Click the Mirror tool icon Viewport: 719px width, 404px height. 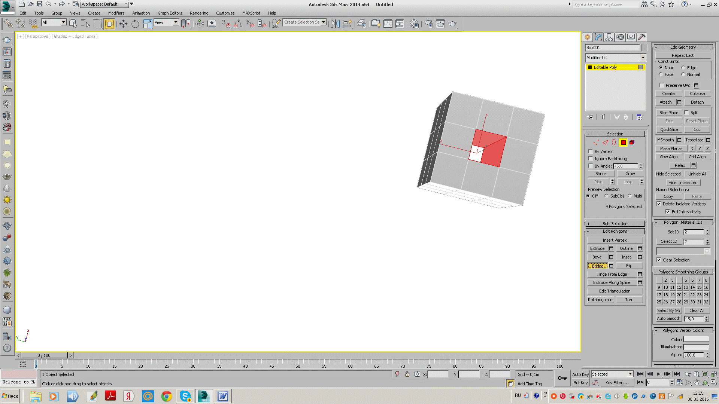[335, 24]
